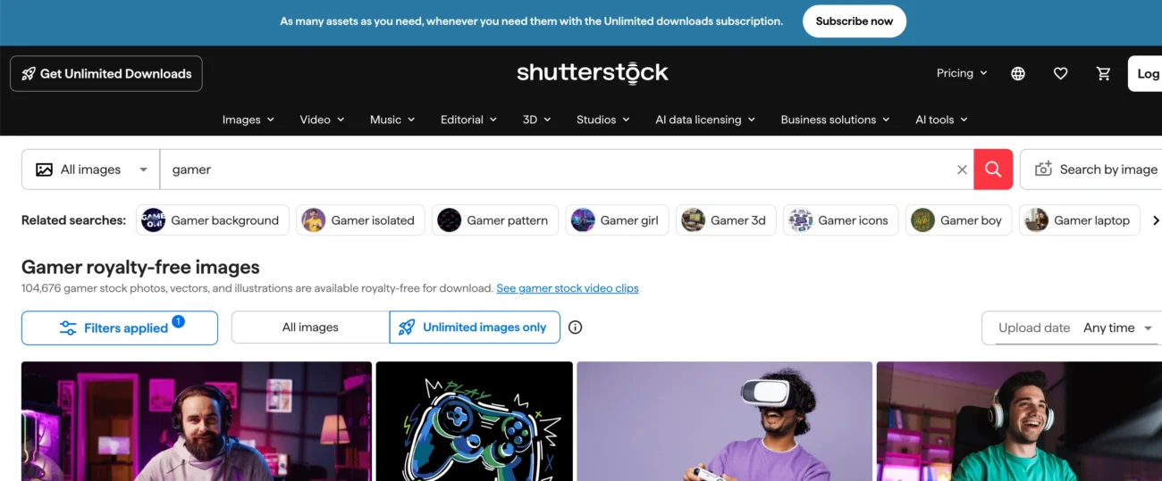Click the Shutterstock logo
Viewport: 1162px width, 481px height.
pyautogui.click(x=593, y=73)
